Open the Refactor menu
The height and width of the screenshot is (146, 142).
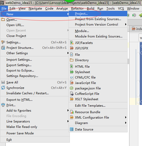pos(77,9)
